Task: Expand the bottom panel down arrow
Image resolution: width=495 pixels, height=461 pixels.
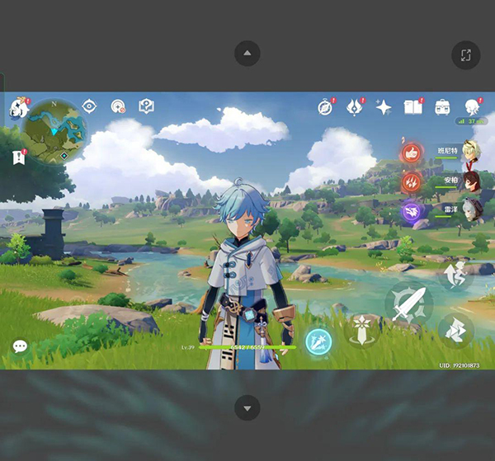Action: click(x=247, y=407)
